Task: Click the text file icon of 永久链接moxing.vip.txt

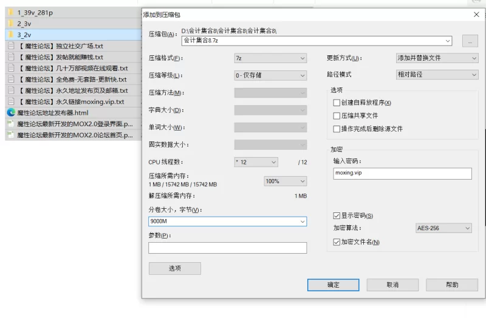Action: click(11, 101)
